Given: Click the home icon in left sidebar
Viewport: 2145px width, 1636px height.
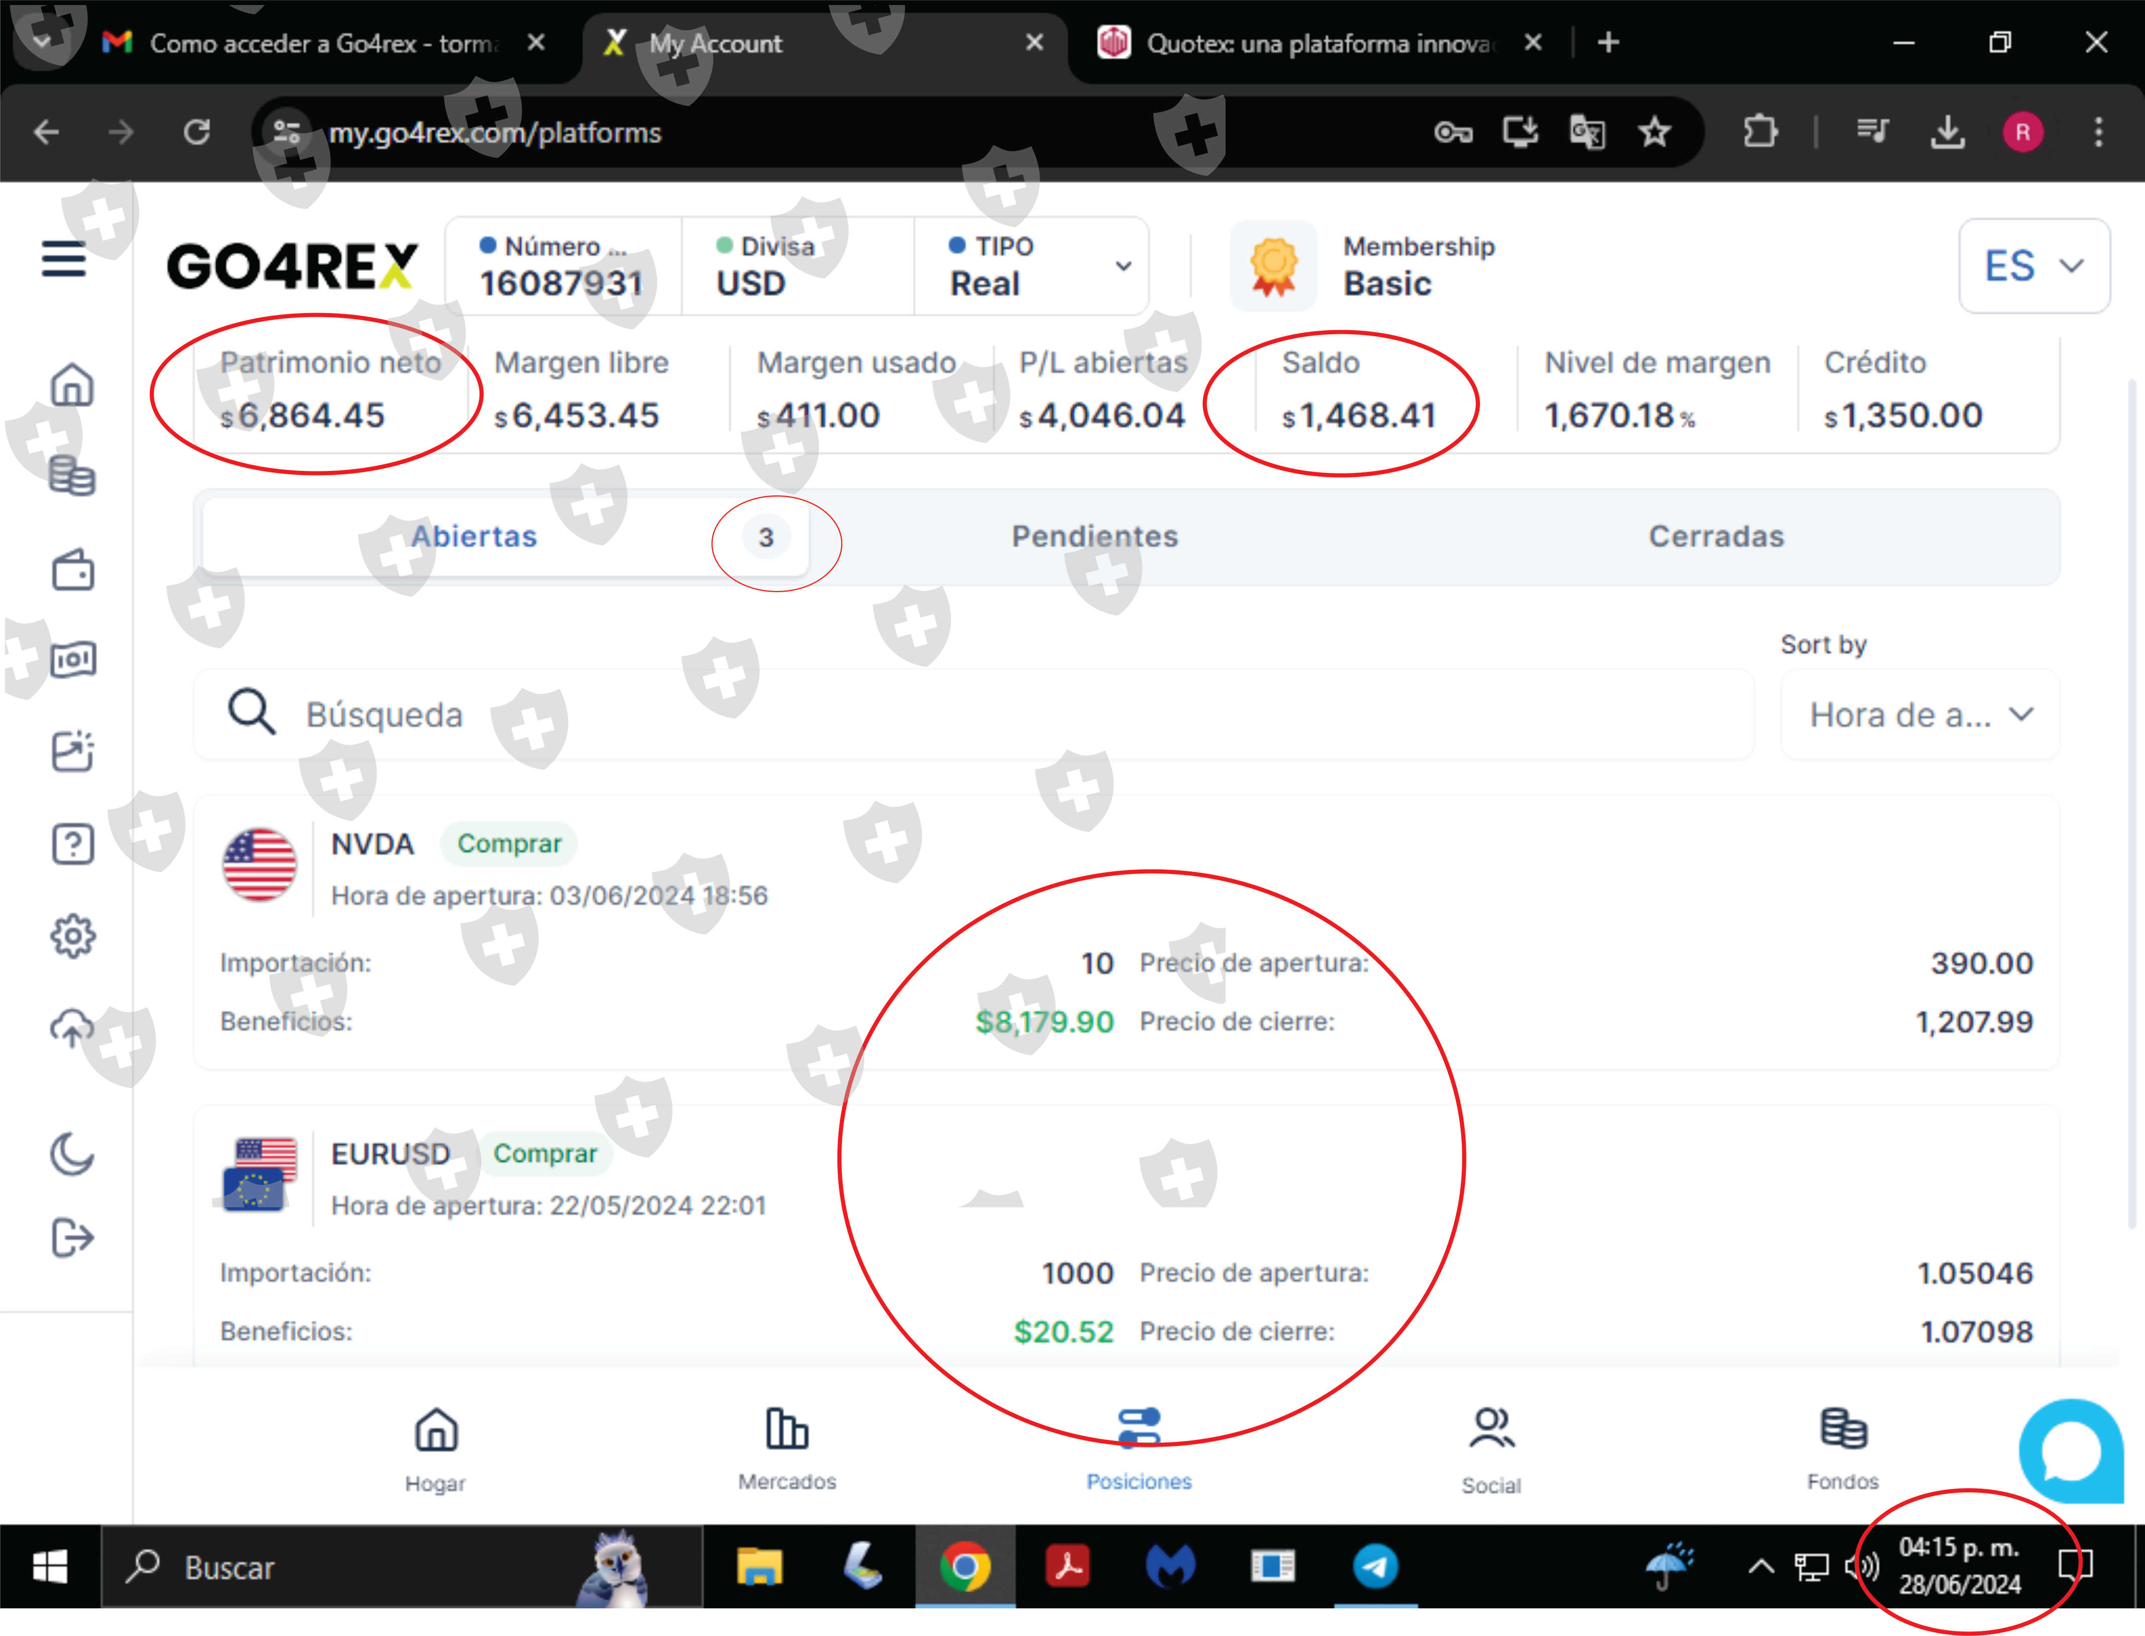Looking at the screenshot, I should click(x=72, y=384).
